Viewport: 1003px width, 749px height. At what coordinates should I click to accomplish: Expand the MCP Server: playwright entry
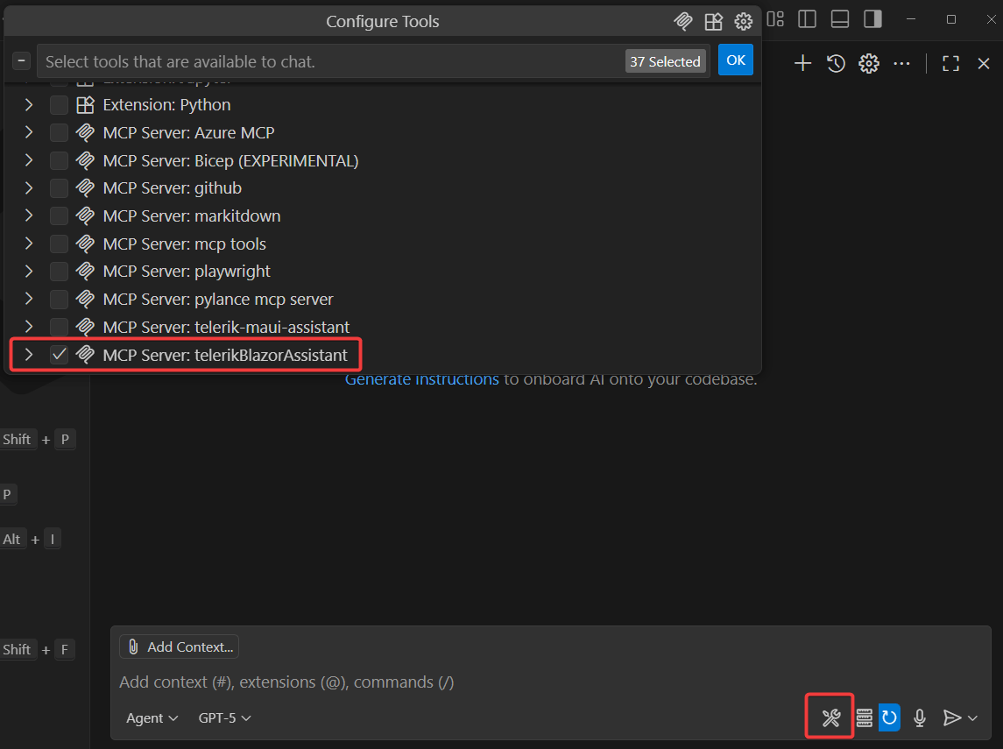point(28,271)
